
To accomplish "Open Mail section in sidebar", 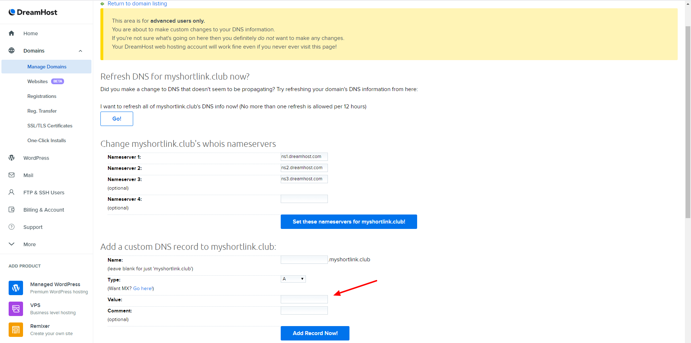I will pyautogui.click(x=28, y=175).
